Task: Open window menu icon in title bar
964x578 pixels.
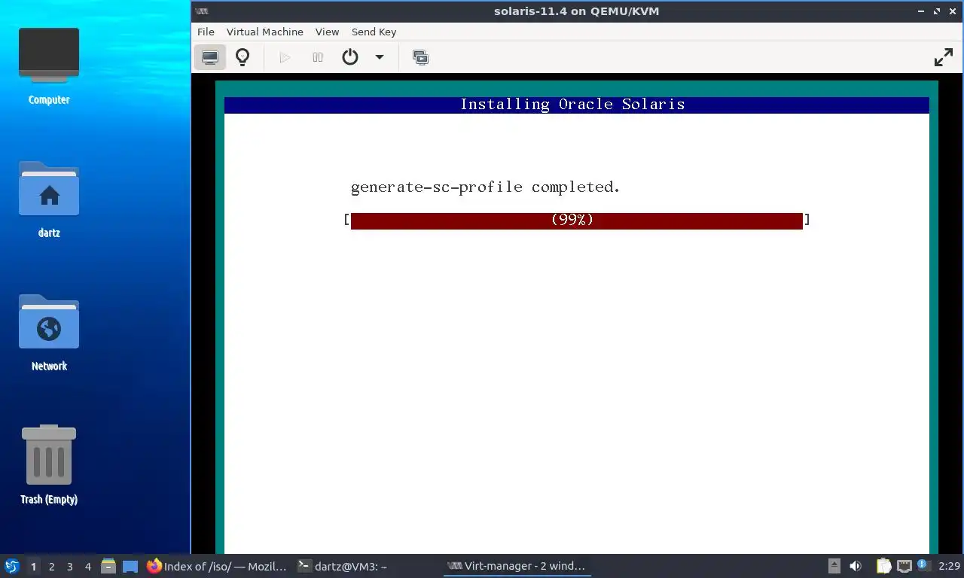Action: (x=202, y=11)
